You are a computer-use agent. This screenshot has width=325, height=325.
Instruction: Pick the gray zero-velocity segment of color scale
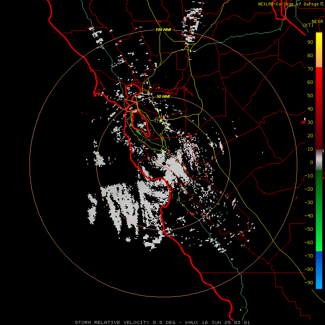(319, 160)
